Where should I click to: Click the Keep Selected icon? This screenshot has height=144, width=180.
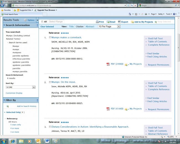coord(156,22)
